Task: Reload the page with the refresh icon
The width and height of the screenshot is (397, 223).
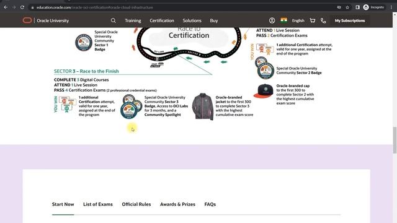Action: [x=22, y=7]
